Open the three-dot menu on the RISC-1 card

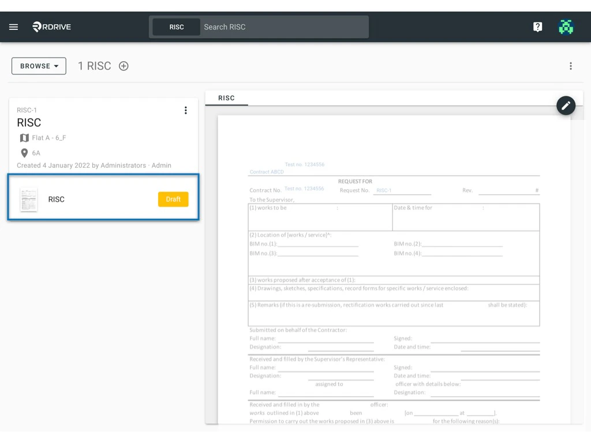tap(186, 110)
